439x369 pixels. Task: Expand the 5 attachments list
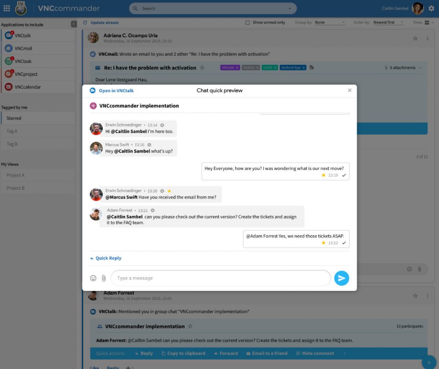point(403,67)
